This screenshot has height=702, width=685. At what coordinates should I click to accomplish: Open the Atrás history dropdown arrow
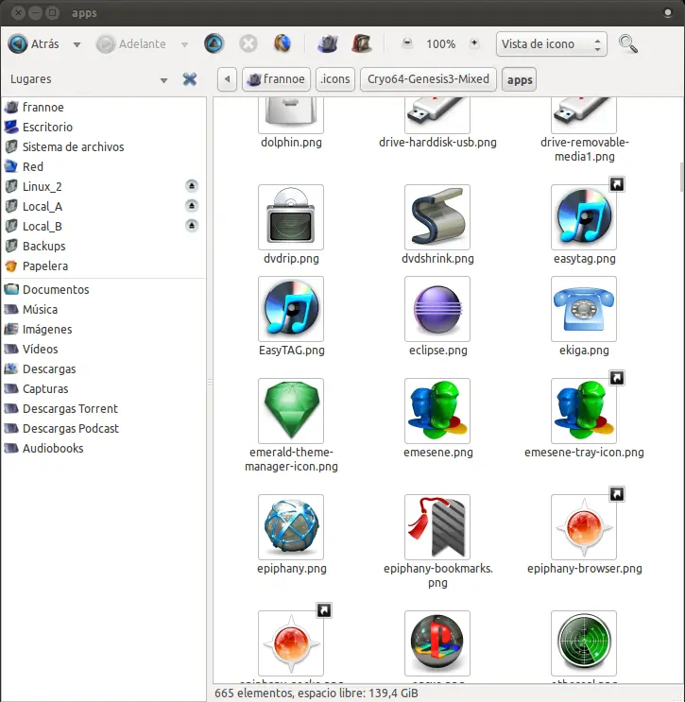(x=77, y=44)
